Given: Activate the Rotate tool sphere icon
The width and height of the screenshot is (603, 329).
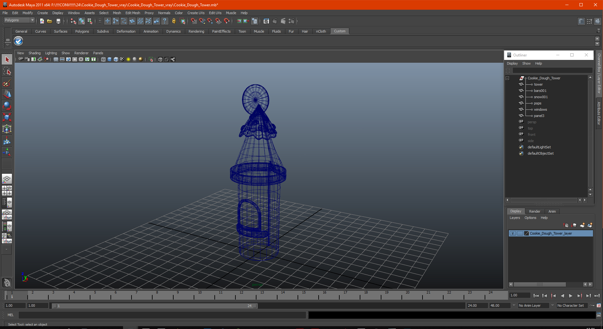Looking at the screenshot, I should click(7, 106).
